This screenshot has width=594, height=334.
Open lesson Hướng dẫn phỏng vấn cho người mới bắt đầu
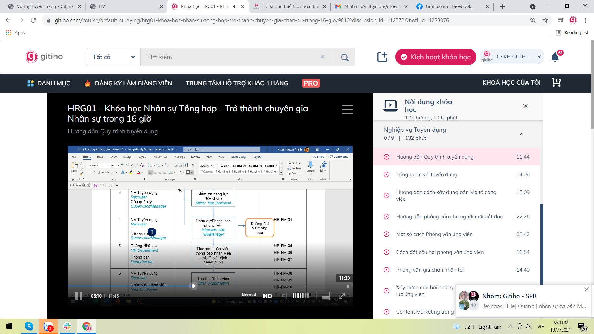pyautogui.click(x=457, y=216)
